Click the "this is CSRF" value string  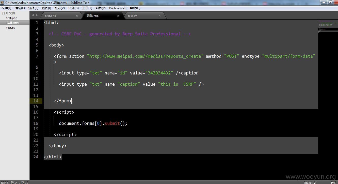point(177,84)
